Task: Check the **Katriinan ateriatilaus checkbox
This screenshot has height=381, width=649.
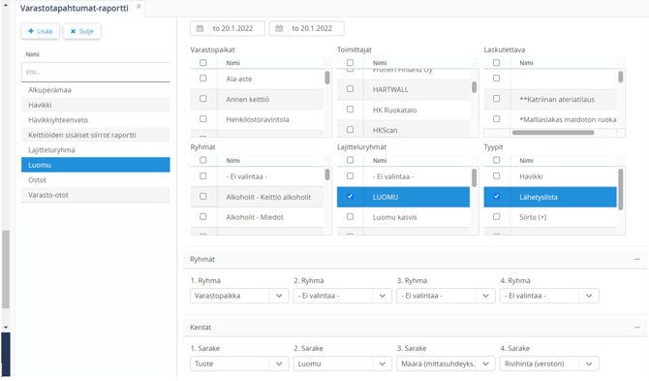Action: click(497, 99)
